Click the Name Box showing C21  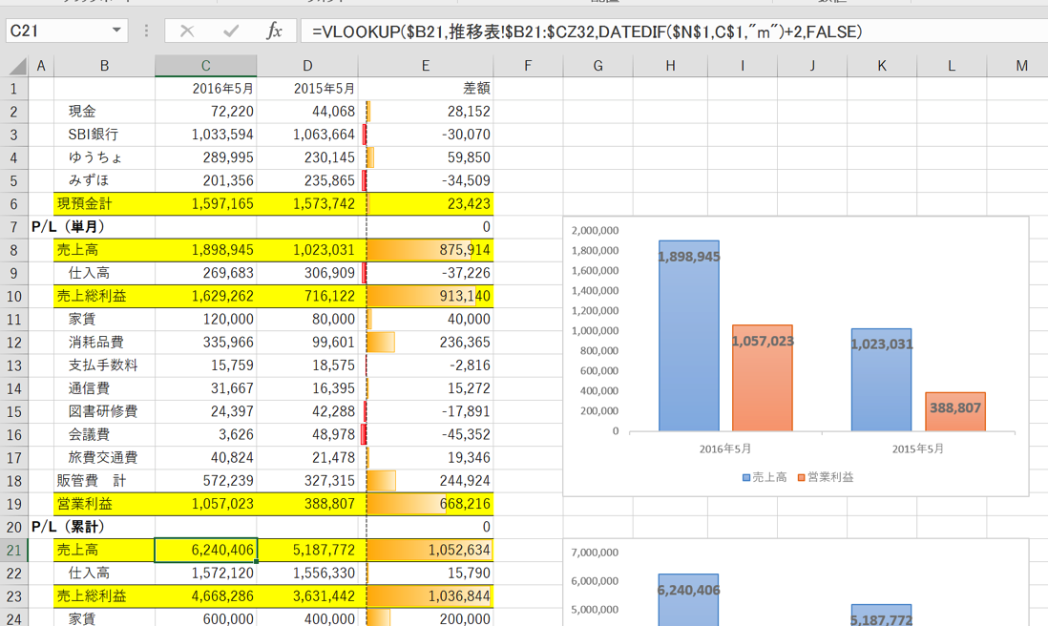[x=59, y=31]
